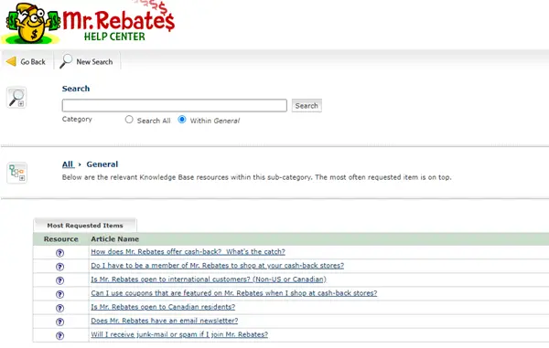Screen dimensions: 549x348
Task: Click the Resource column header
Action: point(61,239)
